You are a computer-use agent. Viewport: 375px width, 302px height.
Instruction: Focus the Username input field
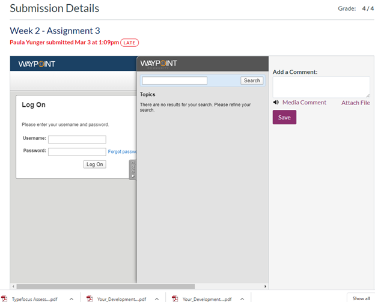(77, 139)
